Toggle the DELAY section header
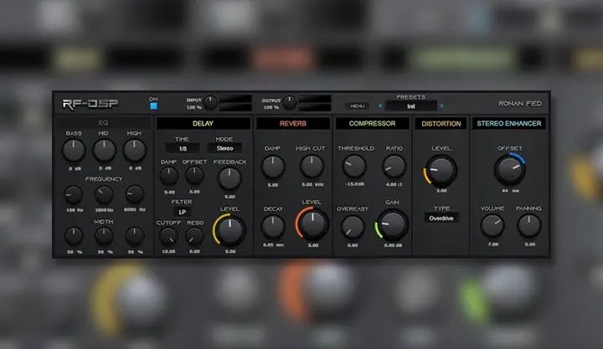This screenshot has width=603, height=349. click(x=203, y=123)
